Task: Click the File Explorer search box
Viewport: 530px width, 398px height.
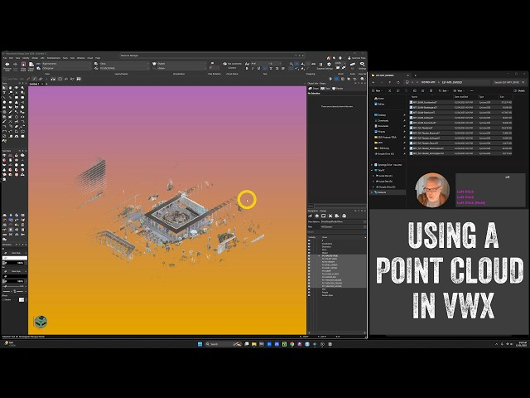Action: [x=508, y=82]
